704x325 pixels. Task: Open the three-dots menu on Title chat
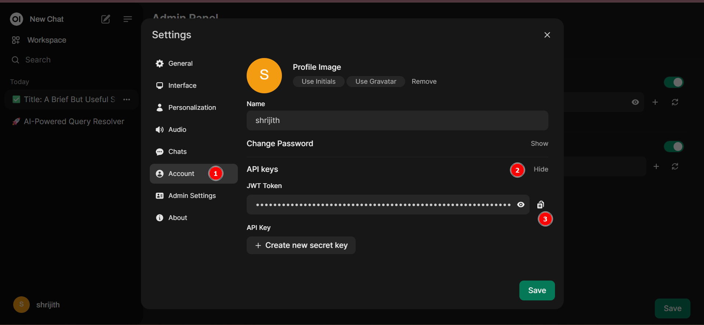tap(127, 100)
